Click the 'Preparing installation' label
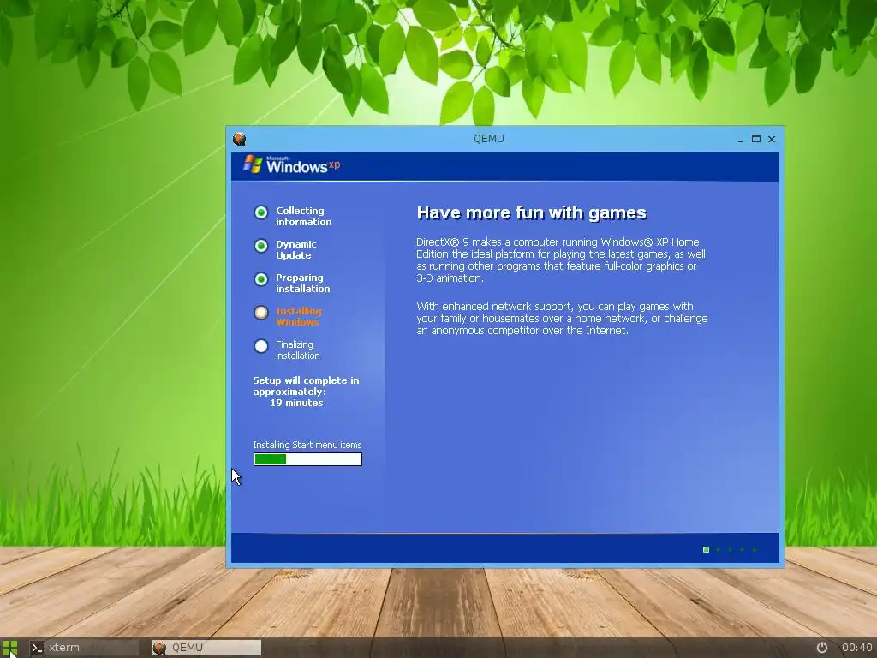877x658 pixels. [302, 283]
